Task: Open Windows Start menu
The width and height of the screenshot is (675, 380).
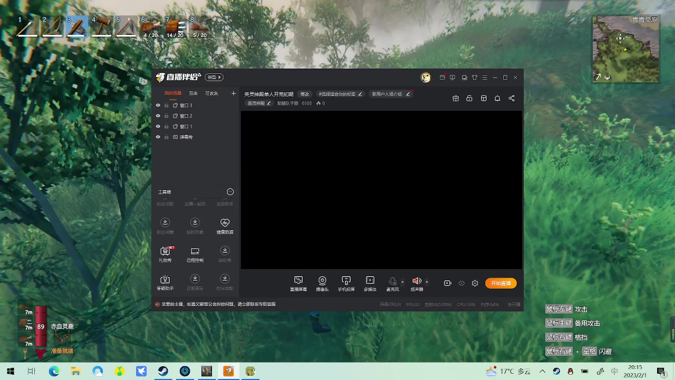Action: pyautogui.click(x=11, y=372)
